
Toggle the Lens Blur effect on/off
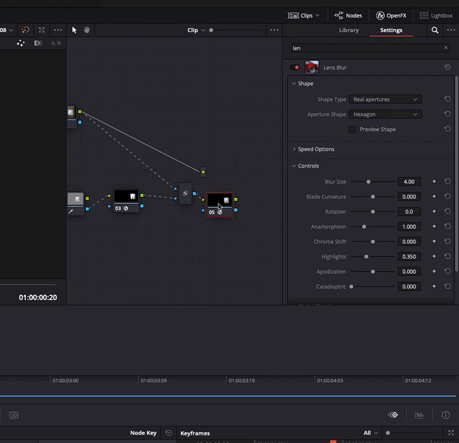pyautogui.click(x=294, y=68)
